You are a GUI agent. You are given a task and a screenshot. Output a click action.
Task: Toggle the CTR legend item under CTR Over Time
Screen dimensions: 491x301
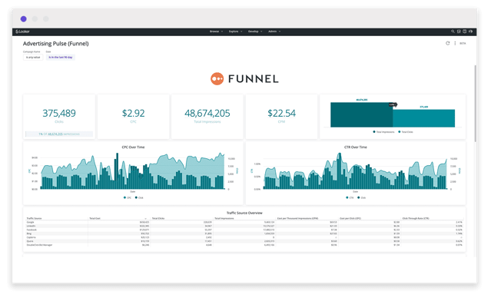click(350, 198)
